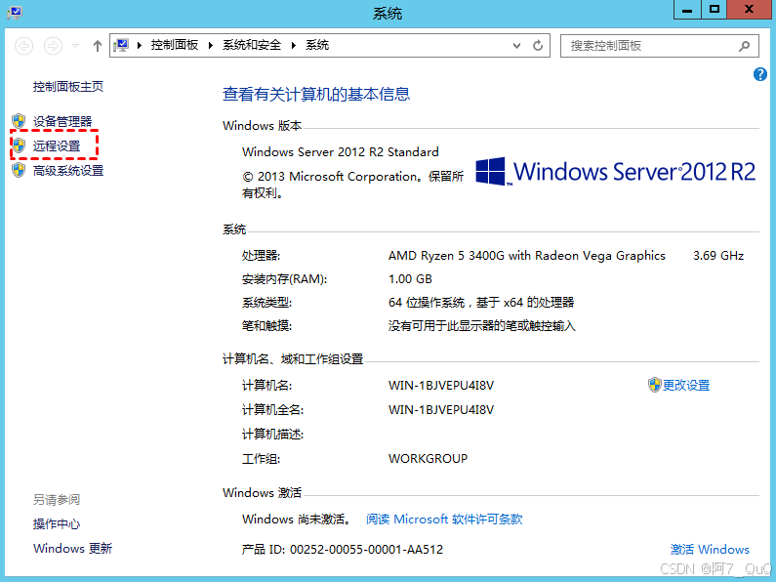This screenshot has width=776, height=582.
Task: Open Windows 更新 link
Action: click(73, 549)
